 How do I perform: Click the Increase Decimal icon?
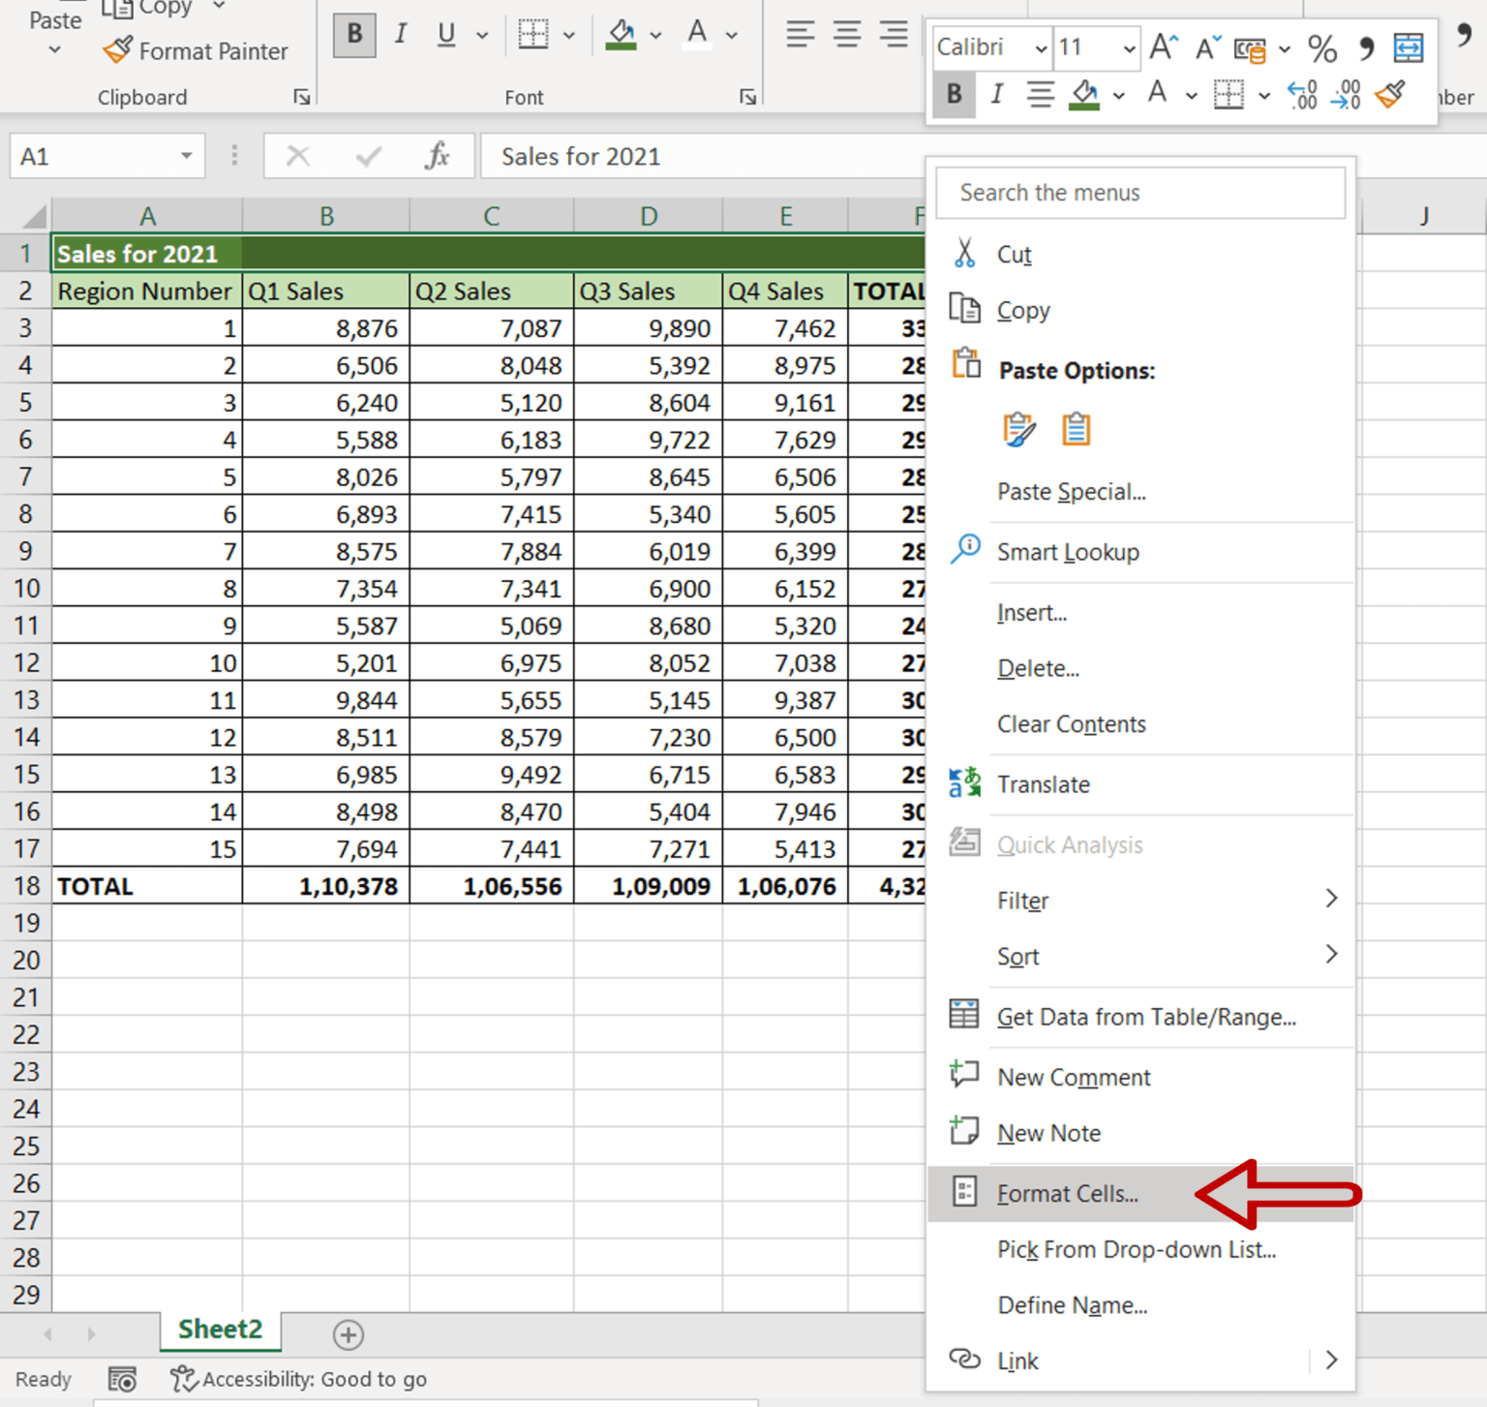(x=1302, y=95)
